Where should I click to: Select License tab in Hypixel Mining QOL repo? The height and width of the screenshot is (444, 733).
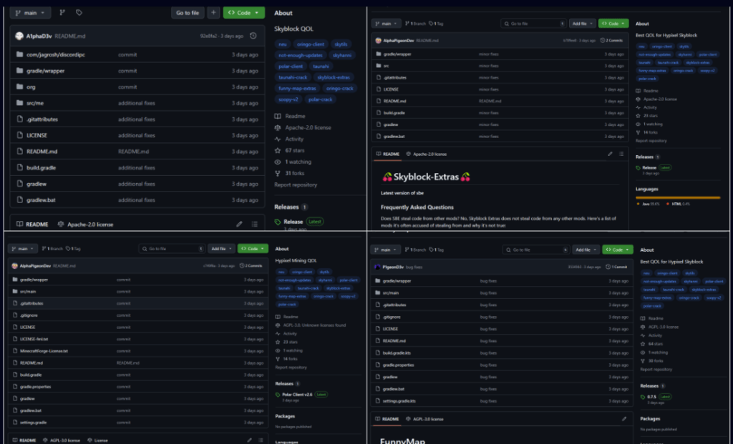pos(97,440)
